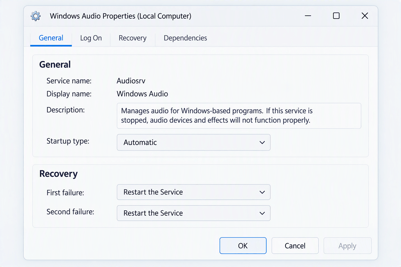Open the Dependencies tab
Viewport: 401px width, 267px height.
click(185, 38)
